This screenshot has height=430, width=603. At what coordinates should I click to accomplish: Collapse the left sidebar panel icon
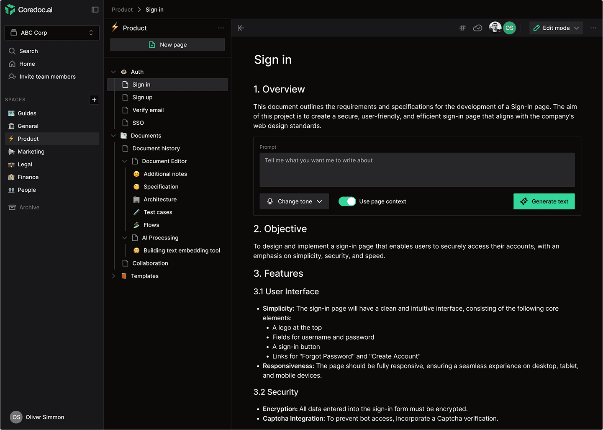point(95,10)
